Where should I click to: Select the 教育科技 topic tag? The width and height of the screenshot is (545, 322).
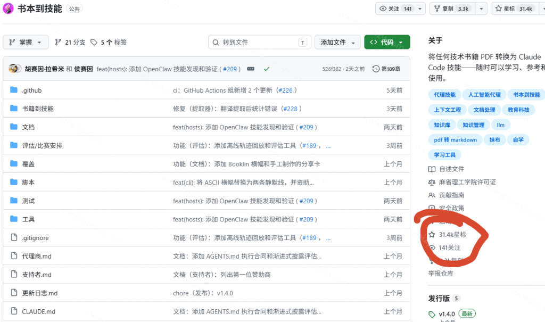[x=518, y=110]
